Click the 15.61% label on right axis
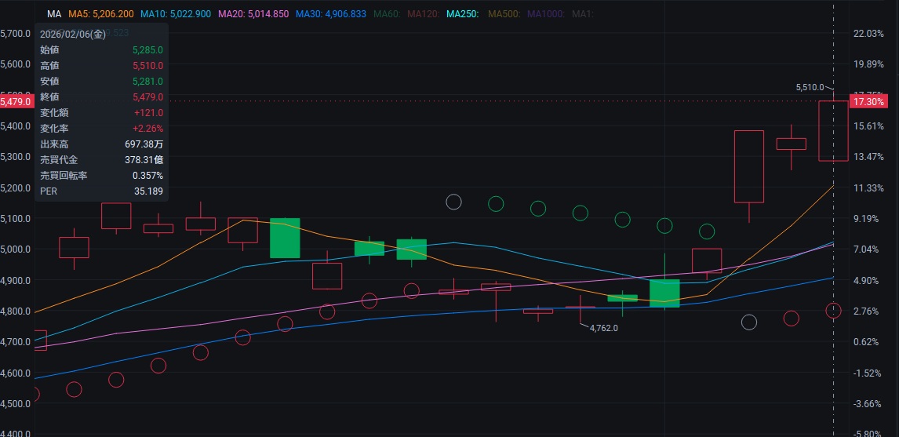 (x=868, y=126)
